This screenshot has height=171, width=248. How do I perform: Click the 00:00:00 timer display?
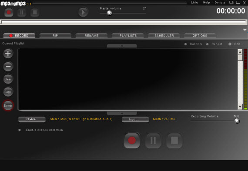231,11
